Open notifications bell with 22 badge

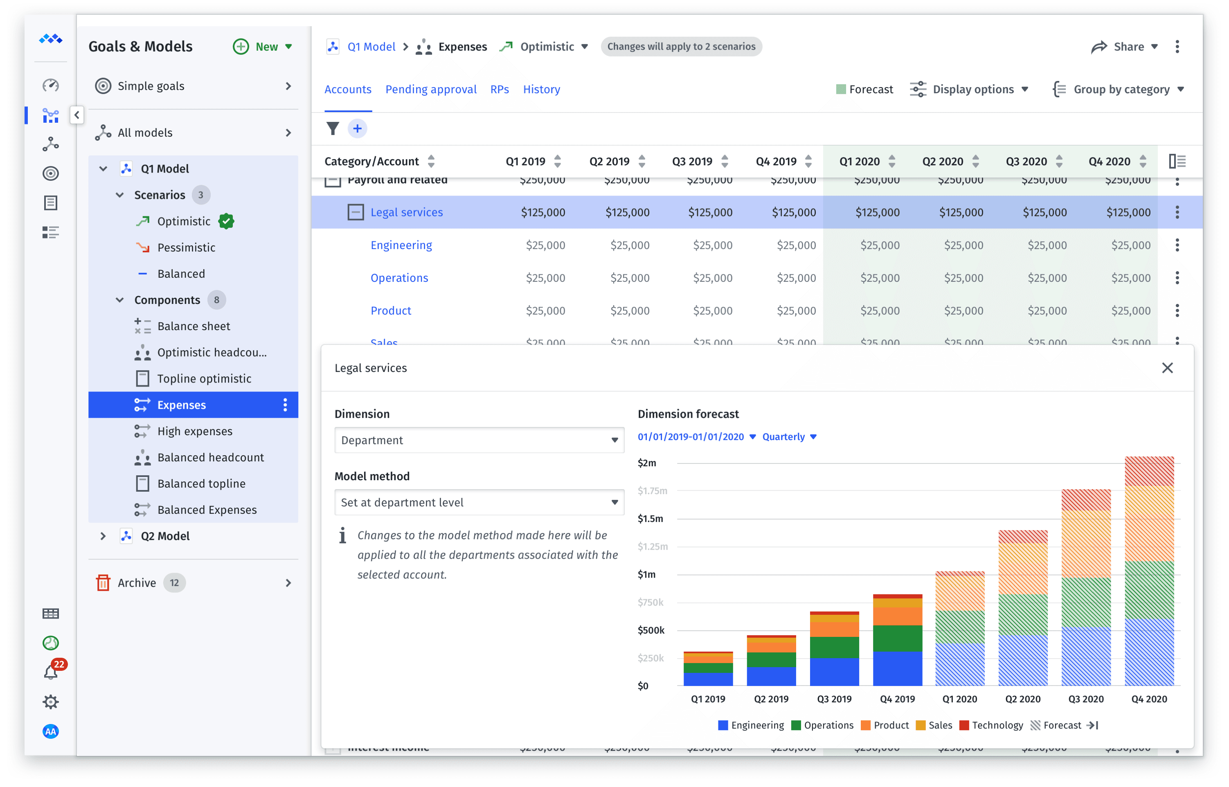(x=51, y=672)
